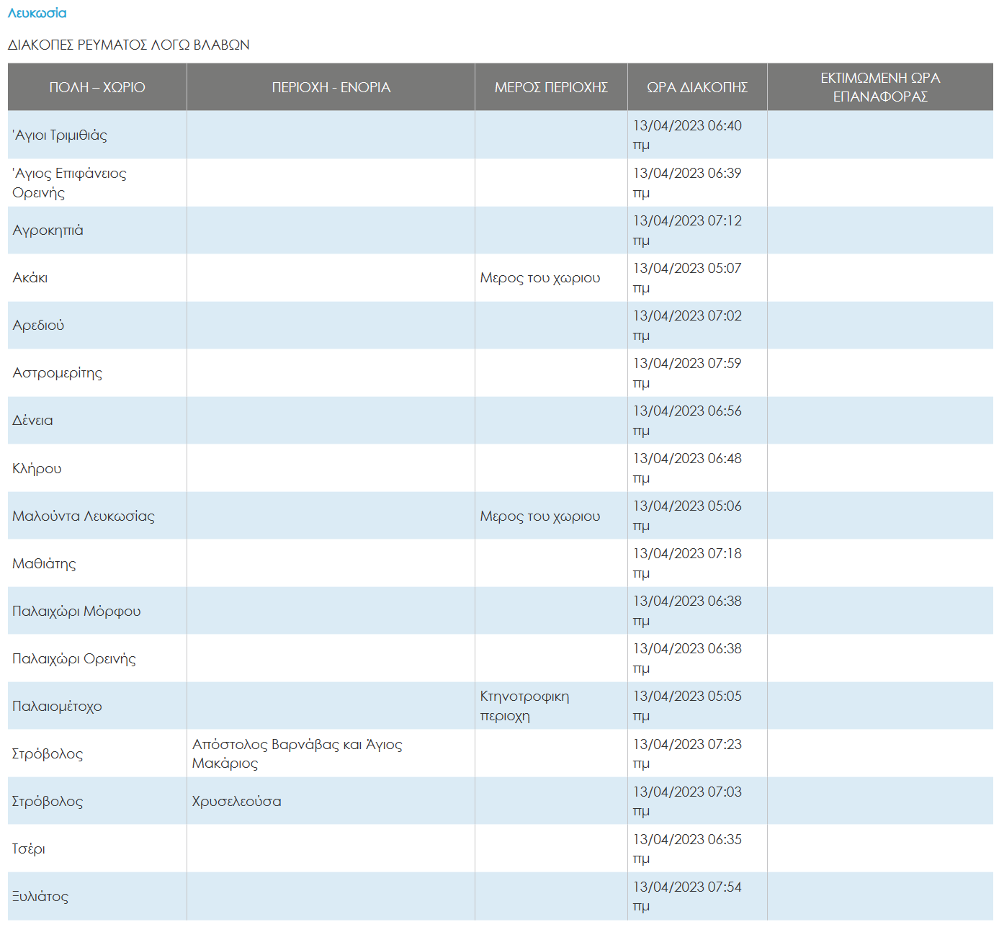Click the ΕΚΤΙΜΩΜΕΝΗ ΩΡΑ ΕΠΑΝΑΦΟΡΑΣ column header
The height and width of the screenshot is (927, 999).
pos(880,87)
